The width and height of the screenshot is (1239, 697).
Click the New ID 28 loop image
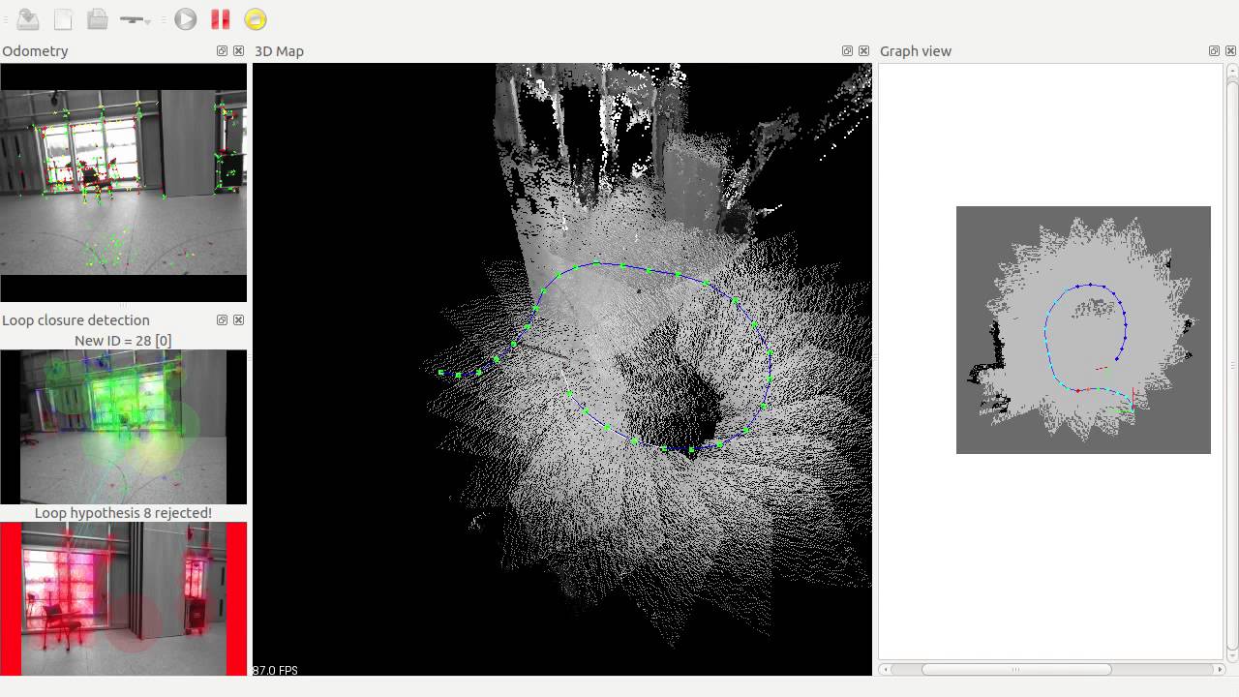click(x=124, y=427)
